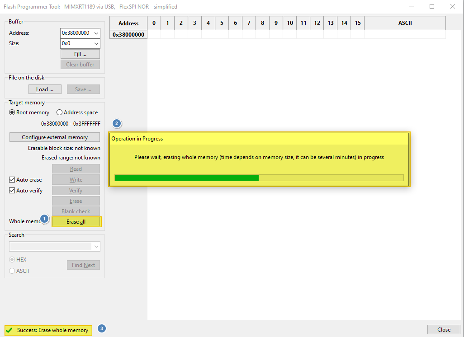This screenshot has width=464, height=337.
Task: Click the erase progress bar
Action: click(x=259, y=178)
